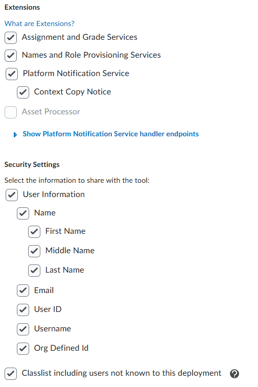Click the 'User ID' label text
The height and width of the screenshot is (387, 258).
[48, 309]
